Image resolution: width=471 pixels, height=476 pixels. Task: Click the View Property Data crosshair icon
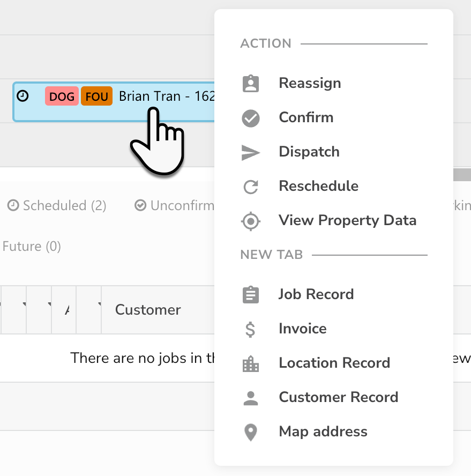point(251,220)
